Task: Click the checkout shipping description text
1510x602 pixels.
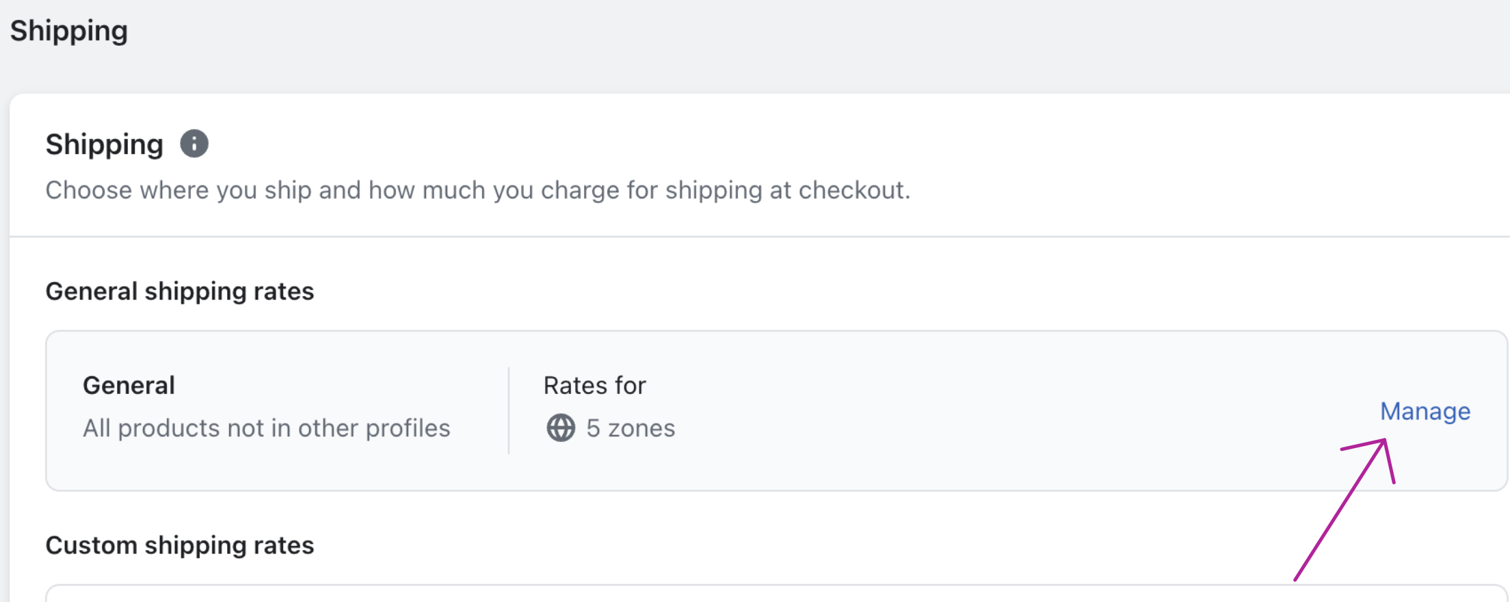Action: coord(479,190)
